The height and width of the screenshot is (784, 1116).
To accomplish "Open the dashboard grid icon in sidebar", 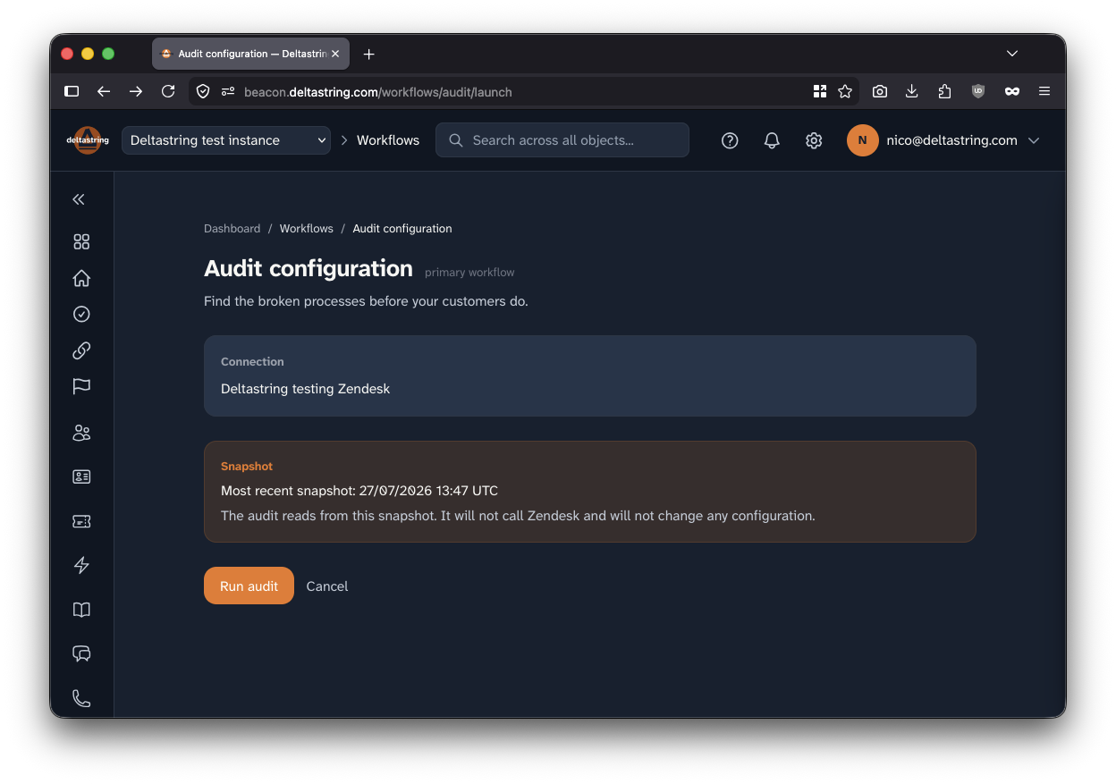I will click(x=81, y=241).
